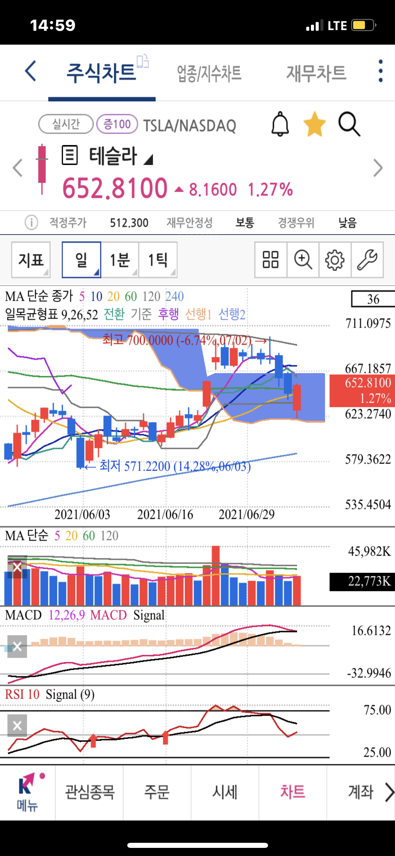Viewport: 395px width, 856px height.
Task: Tap the 2021/06/16 date label
Action: (165, 515)
